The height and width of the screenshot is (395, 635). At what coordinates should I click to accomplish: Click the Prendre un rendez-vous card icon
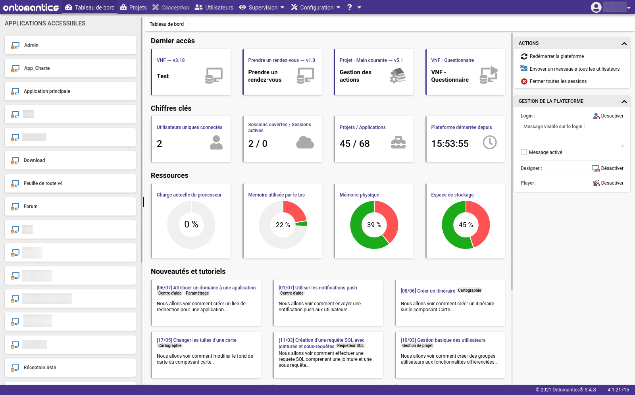pos(305,75)
